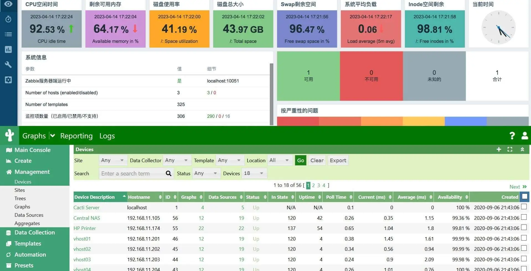Click the Cacti cactus logo icon
531x271 pixels.
pos(9,135)
